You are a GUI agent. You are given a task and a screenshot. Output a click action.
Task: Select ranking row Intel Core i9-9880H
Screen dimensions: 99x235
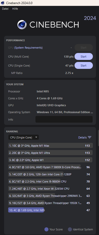(x=51, y=181)
